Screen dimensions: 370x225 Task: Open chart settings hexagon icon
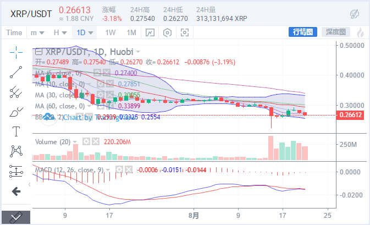click(x=167, y=32)
